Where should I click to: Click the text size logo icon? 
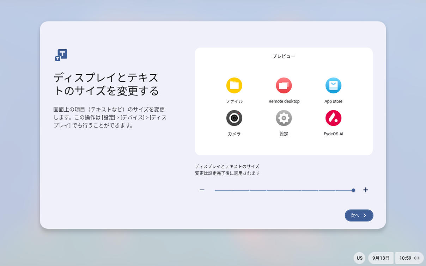tap(61, 55)
